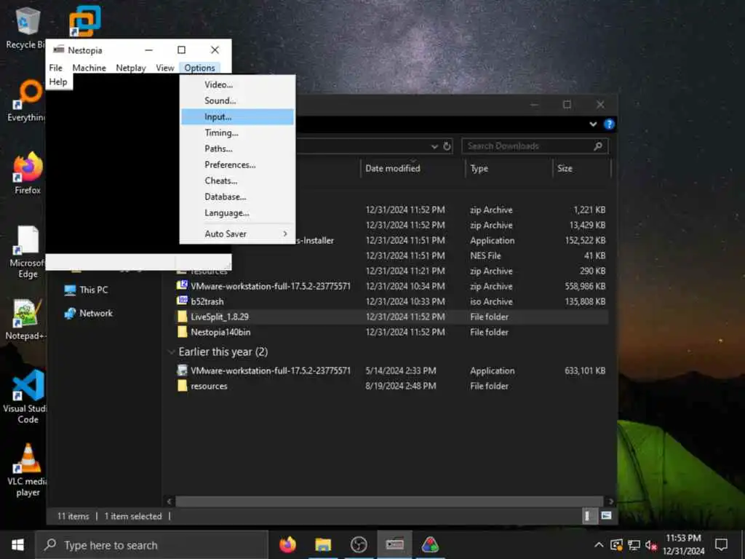Open Nestopia View menu
Viewport: 745px width, 559px height.
coord(165,68)
